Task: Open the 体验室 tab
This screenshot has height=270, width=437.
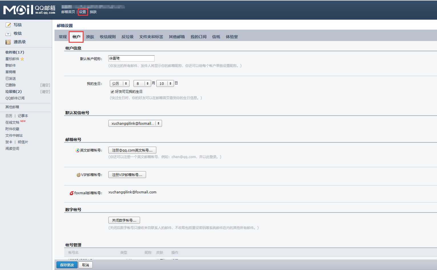Action: pyautogui.click(x=232, y=37)
